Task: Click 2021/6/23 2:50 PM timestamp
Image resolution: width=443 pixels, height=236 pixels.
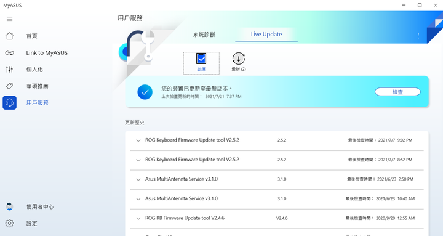Action: coord(395,179)
